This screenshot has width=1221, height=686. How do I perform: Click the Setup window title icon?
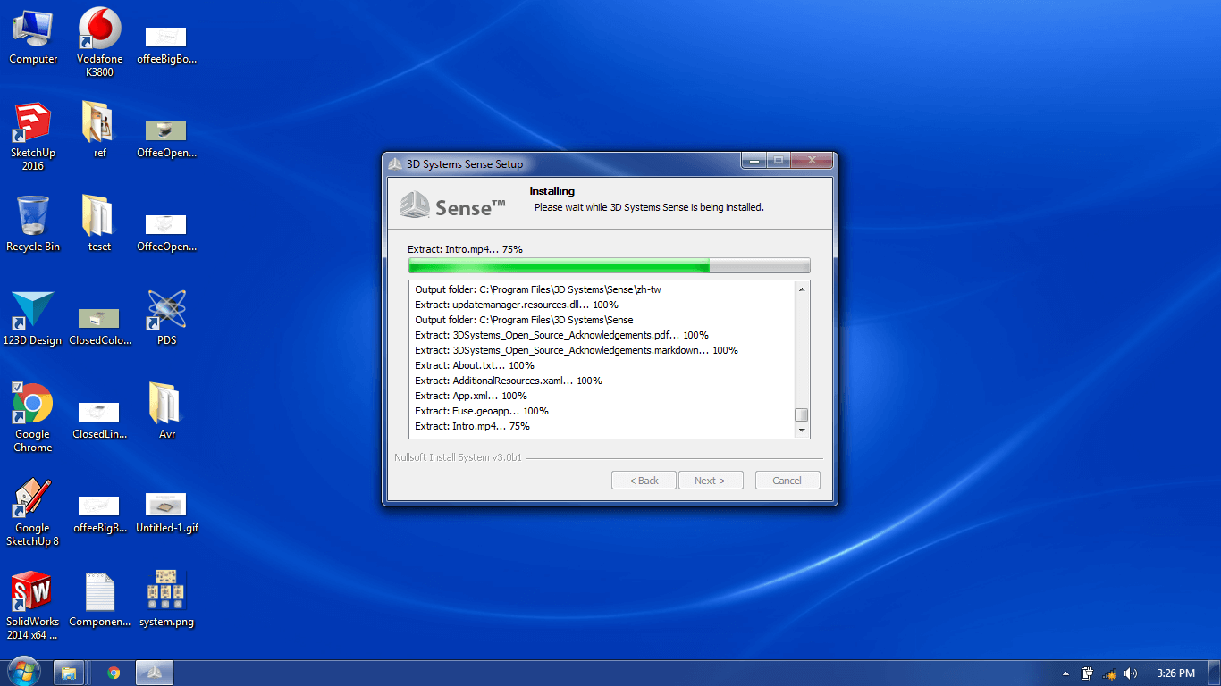pos(395,163)
